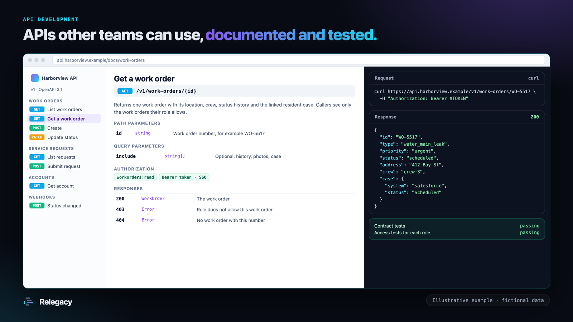Click the v1 · OpenAPI 3.1 version label
The height and width of the screenshot is (322, 573).
pos(47,89)
